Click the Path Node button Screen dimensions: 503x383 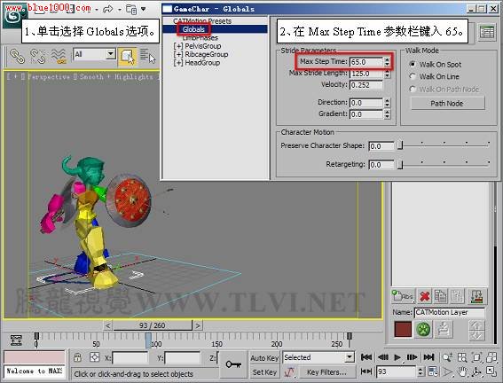(x=447, y=103)
